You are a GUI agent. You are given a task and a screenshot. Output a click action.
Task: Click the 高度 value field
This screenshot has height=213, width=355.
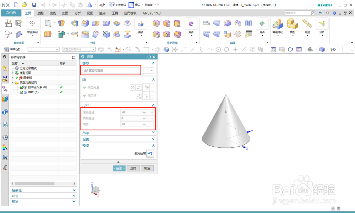[137, 124]
